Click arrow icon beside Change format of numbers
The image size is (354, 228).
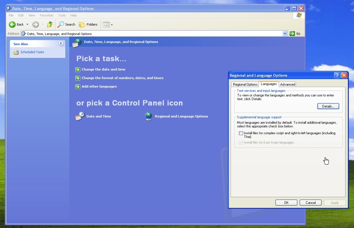point(78,78)
